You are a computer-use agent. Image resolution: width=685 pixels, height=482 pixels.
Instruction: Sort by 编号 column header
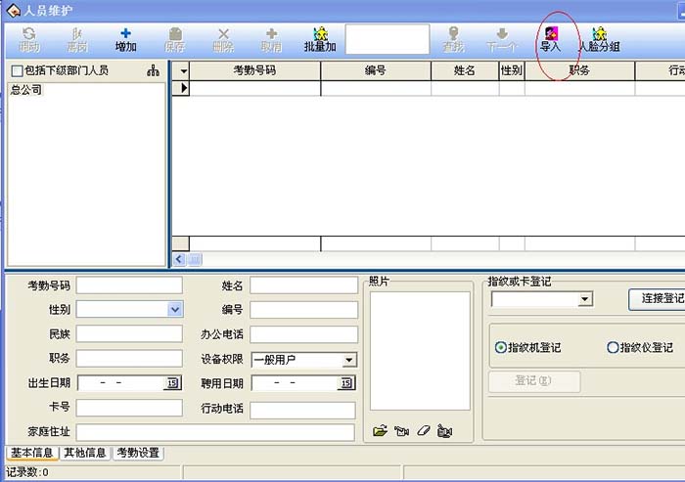376,70
